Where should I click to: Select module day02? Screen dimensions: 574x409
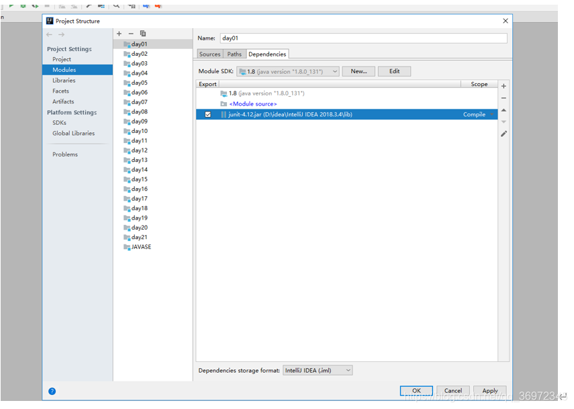pyautogui.click(x=153, y=54)
